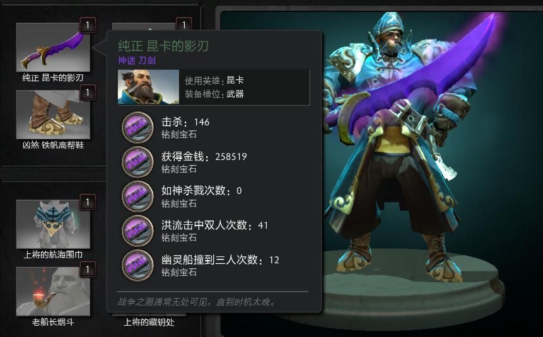Image resolution: width=543 pixels, height=337 pixels.
Task: Select the 纯正 昆卡的影刃 sword item thumbnail
Action: (53, 47)
